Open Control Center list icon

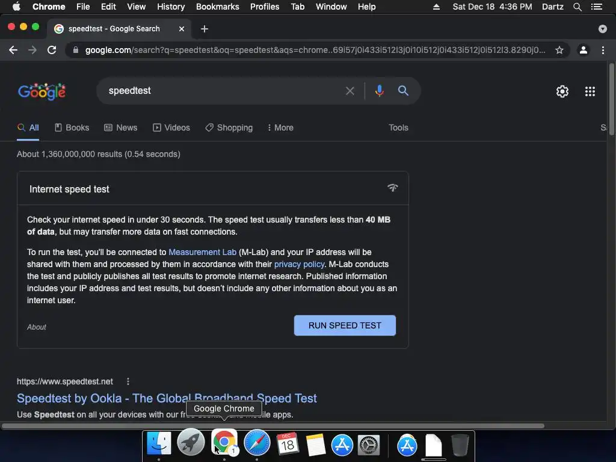coord(596,7)
